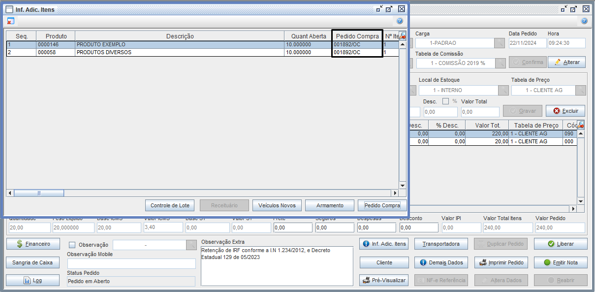595x292 pixels.
Task: Enable the Desc. percent checkbox
Action: (445, 101)
